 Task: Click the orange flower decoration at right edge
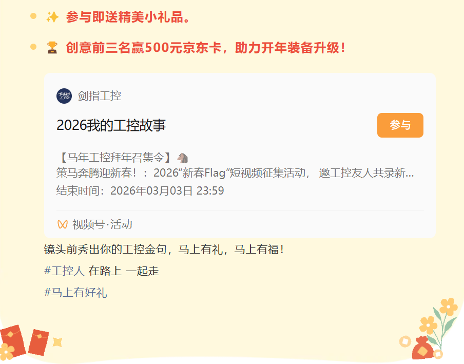(x=449, y=306)
